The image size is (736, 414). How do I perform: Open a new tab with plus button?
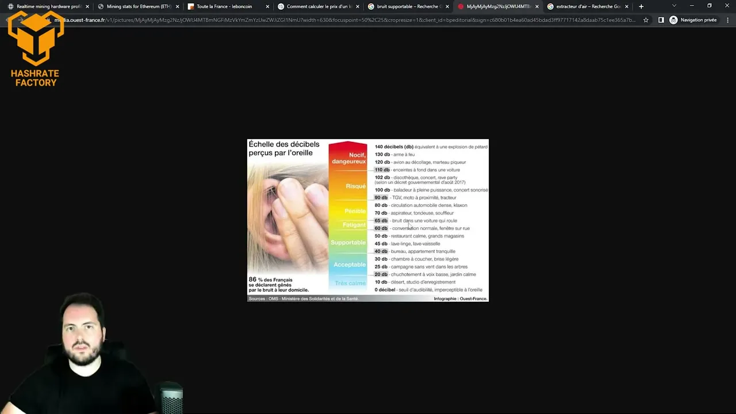click(x=641, y=6)
